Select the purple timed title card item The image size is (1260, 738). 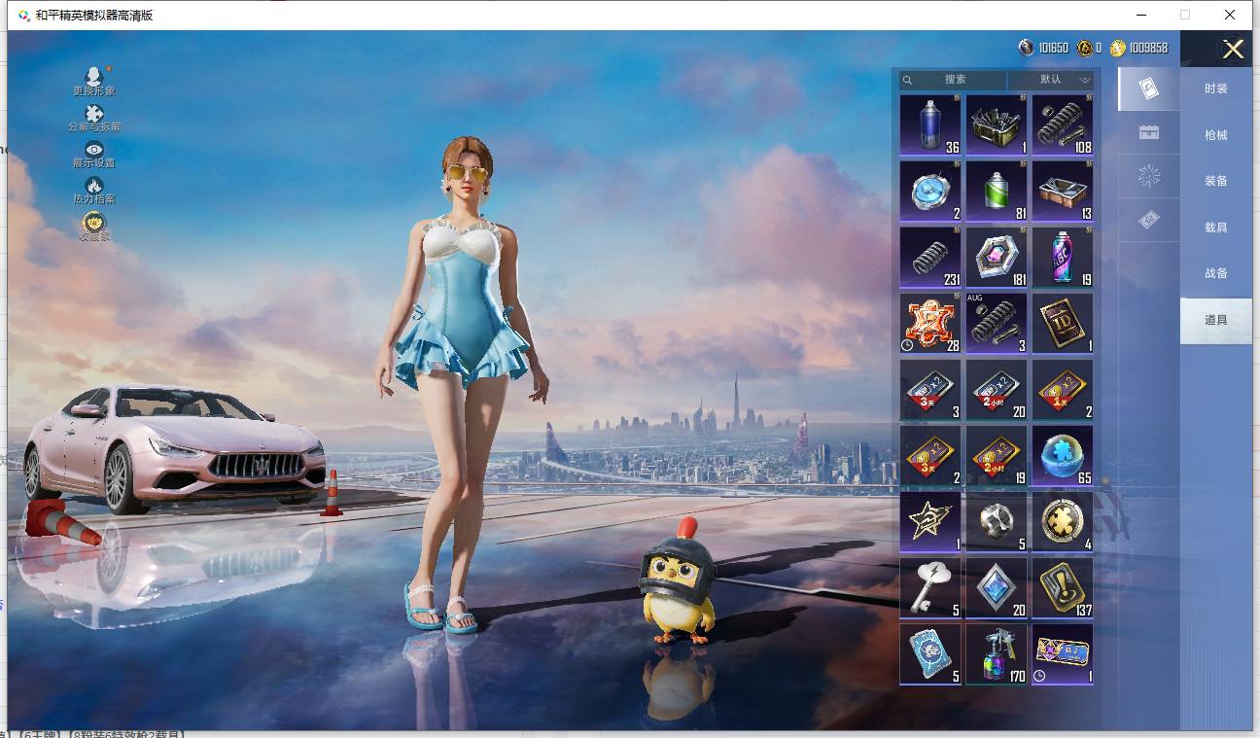[1063, 654]
